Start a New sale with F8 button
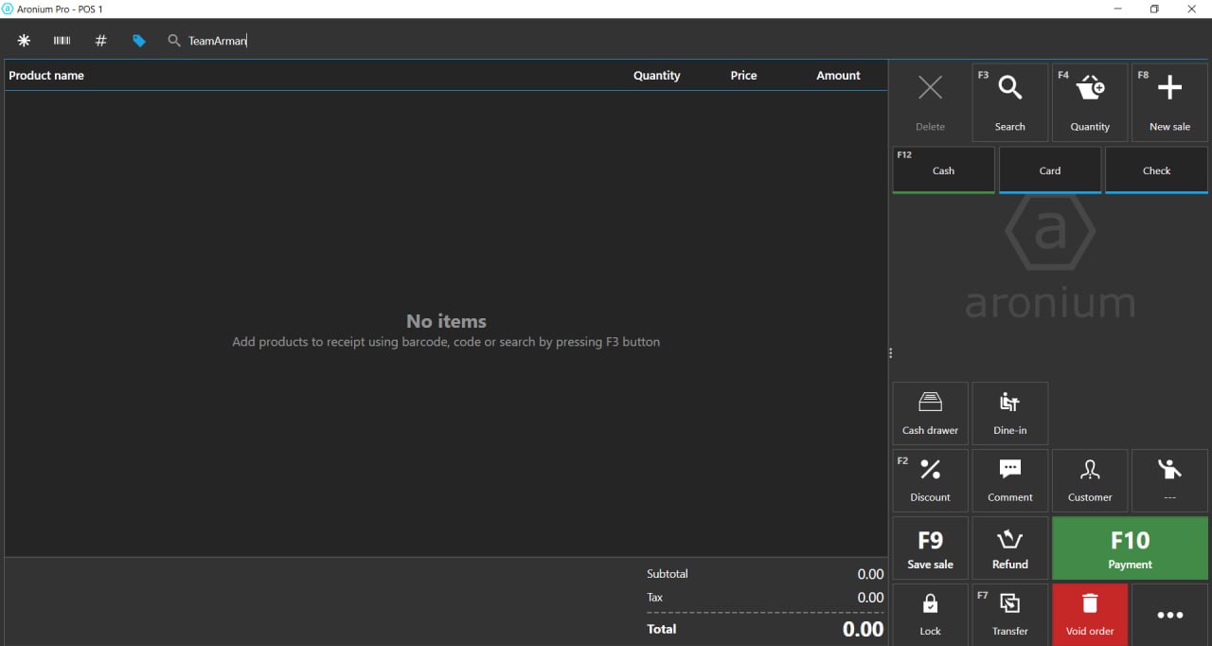The height and width of the screenshot is (646, 1212). [x=1169, y=102]
